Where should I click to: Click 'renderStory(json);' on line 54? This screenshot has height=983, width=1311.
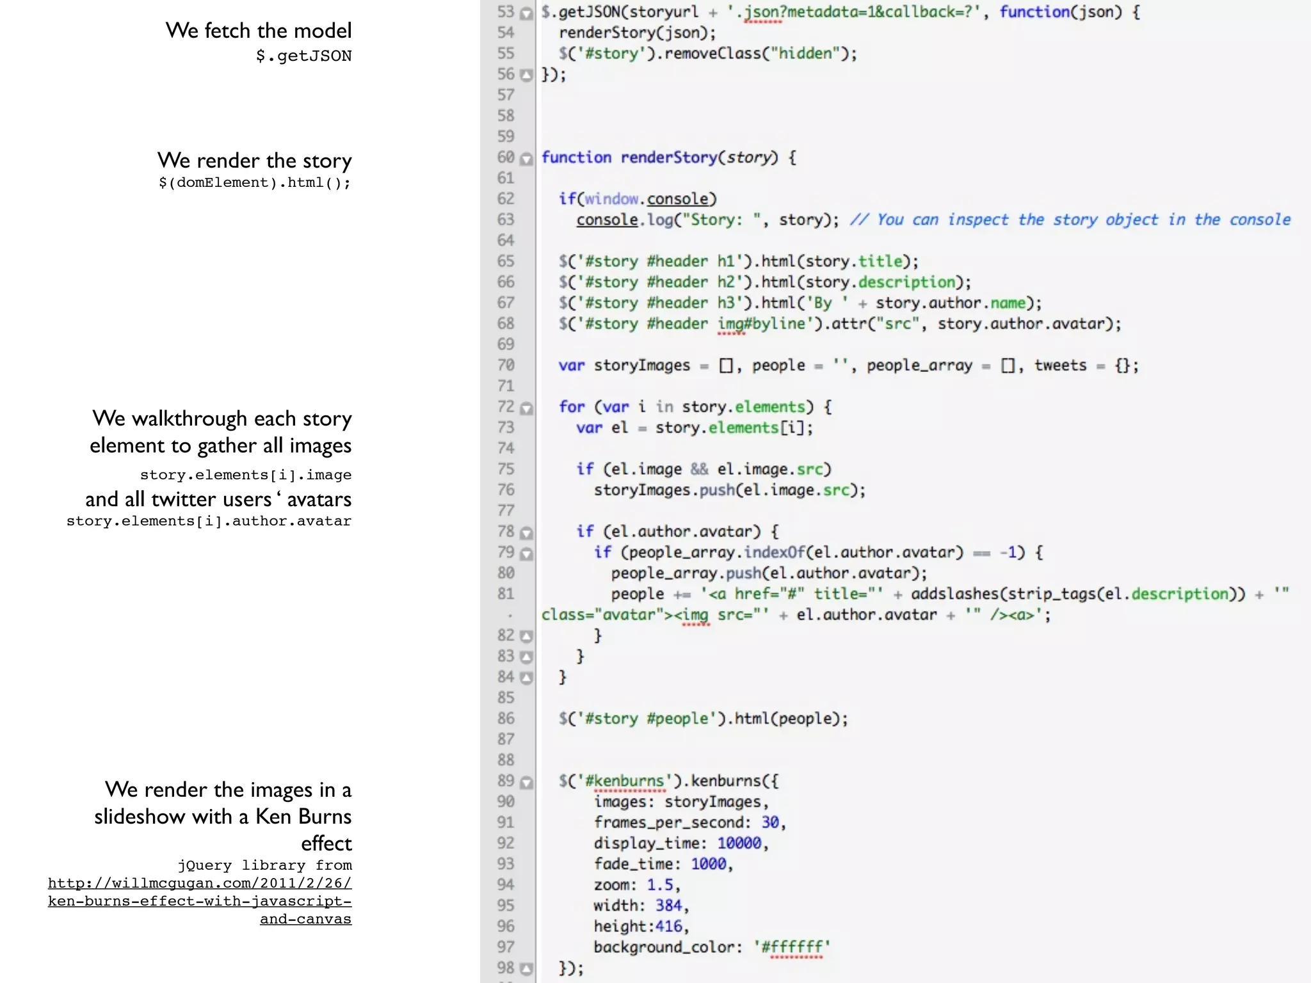(x=638, y=33)
